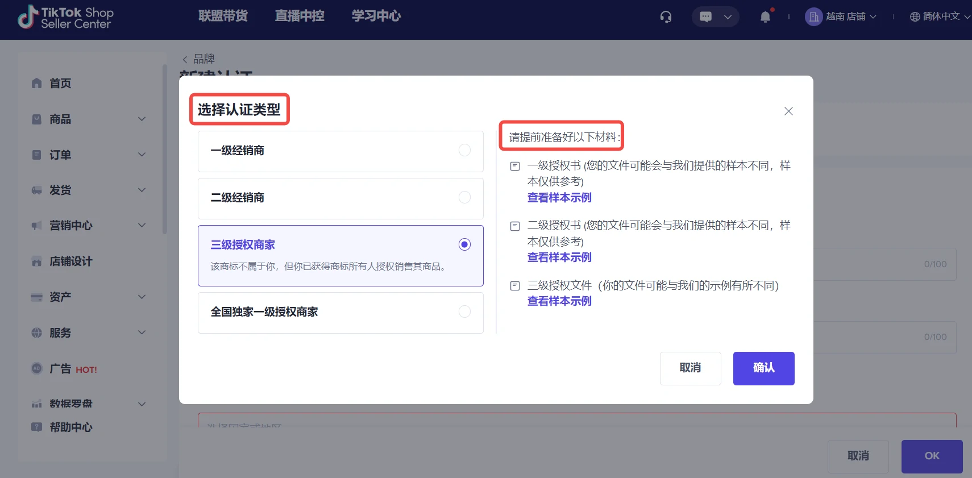972x478 pixels.
Task: Select the 二级经销商 radio option
Action: tap(464, 197)
